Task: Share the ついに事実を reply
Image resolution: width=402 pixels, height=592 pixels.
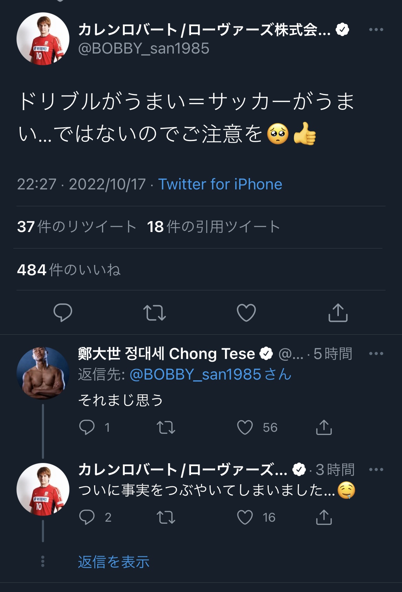Action: (x=324, y=518)
